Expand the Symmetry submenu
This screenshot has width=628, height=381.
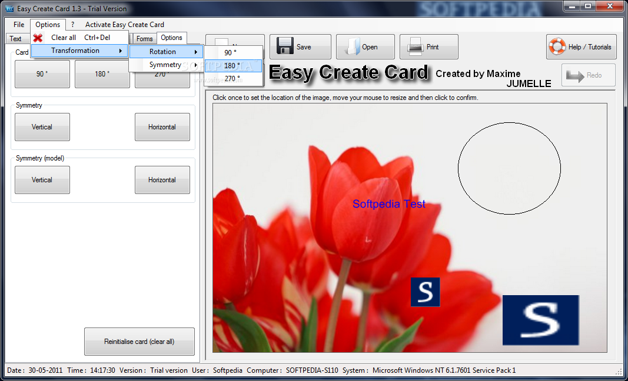click(166, 65)
